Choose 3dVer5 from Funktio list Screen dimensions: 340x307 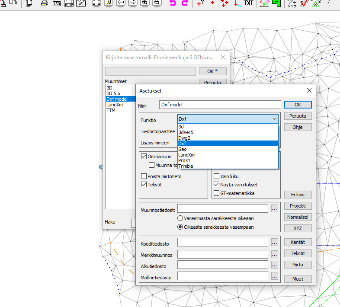click(x=228, y=132)
